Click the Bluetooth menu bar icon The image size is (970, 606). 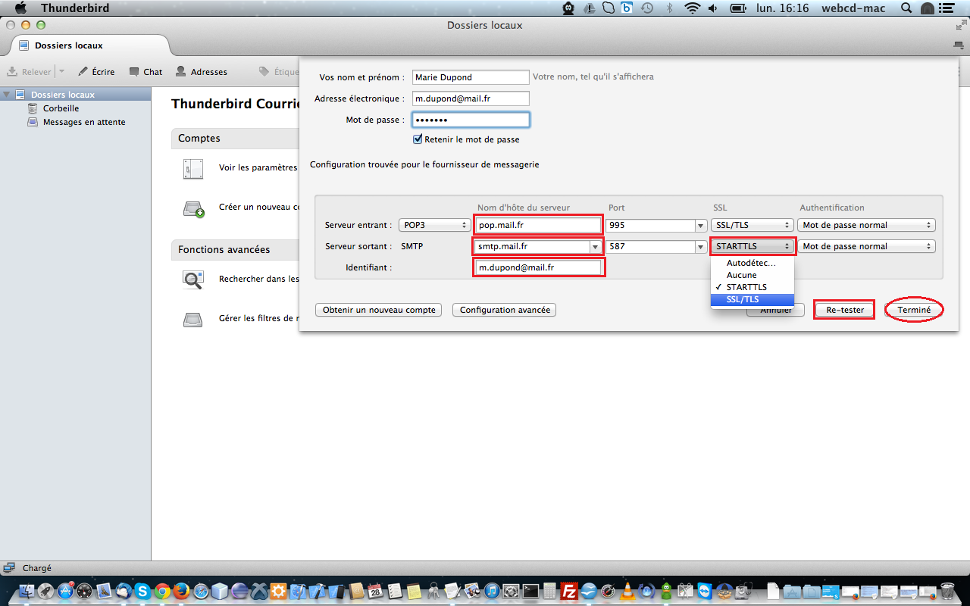pos(669,8)
